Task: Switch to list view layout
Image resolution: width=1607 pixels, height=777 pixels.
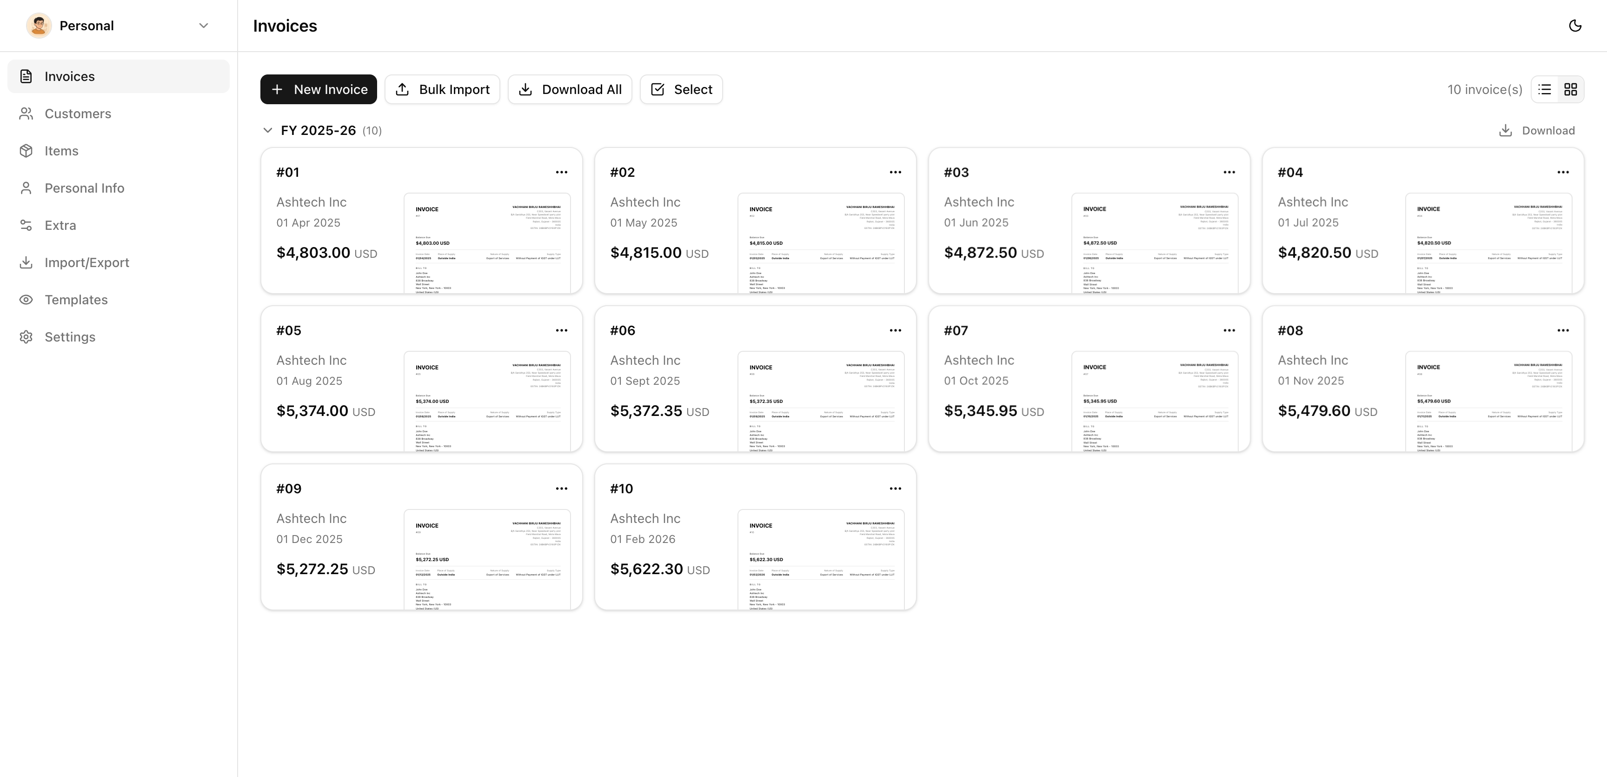Action: coord(1545,89)
